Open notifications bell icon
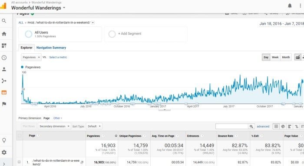 [x=290, y=6]
